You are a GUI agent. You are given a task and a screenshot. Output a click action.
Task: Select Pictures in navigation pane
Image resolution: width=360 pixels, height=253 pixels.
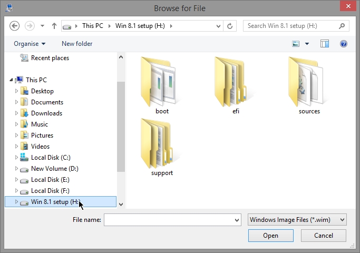point(42,135)
